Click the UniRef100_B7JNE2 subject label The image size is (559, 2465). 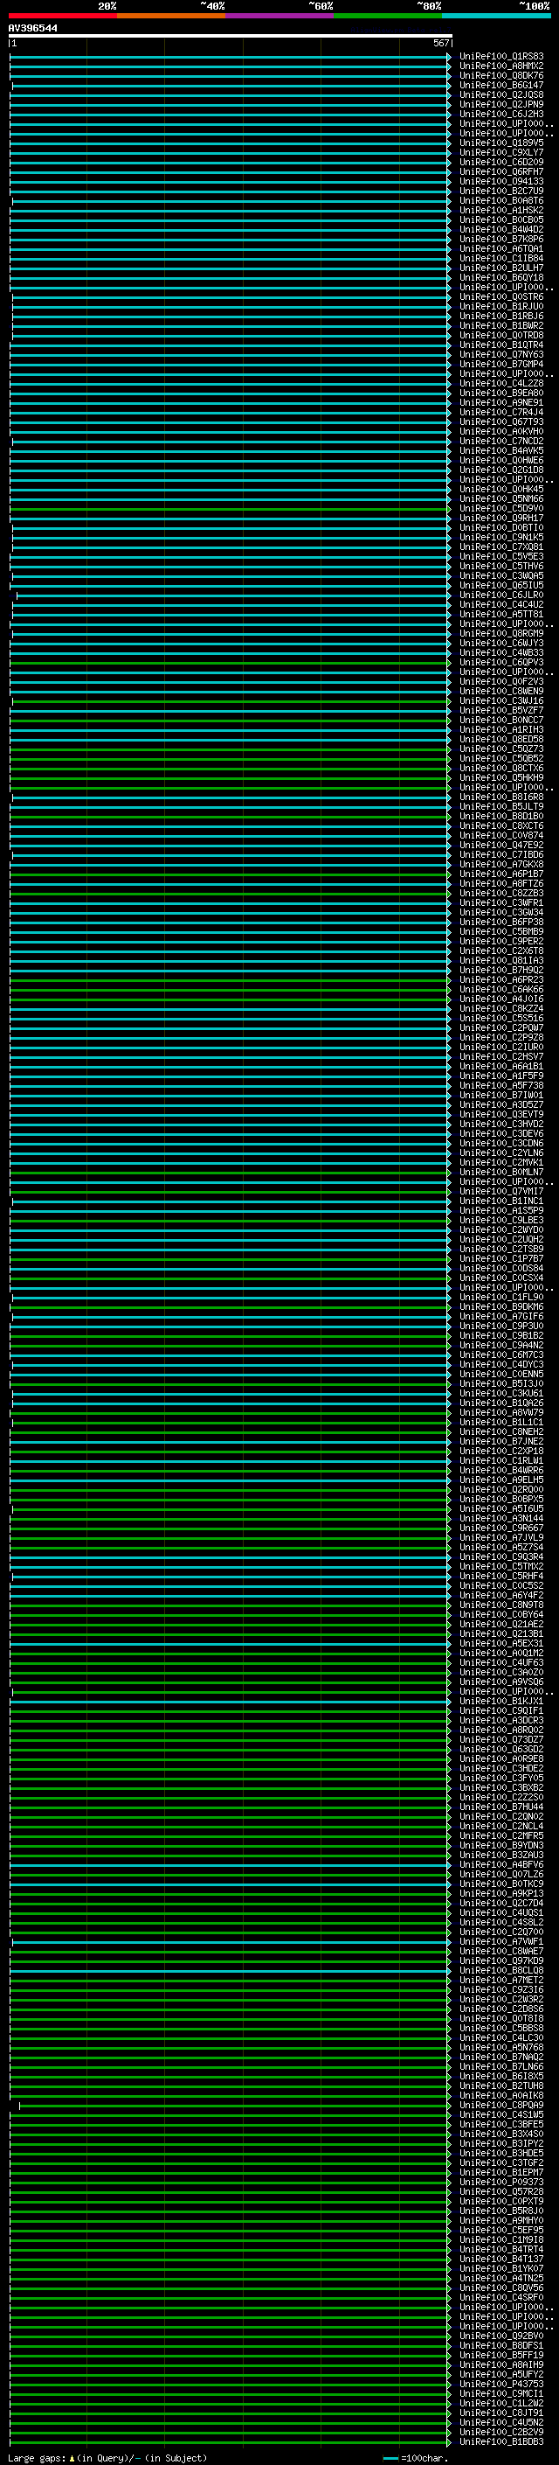[x=500, y=1442]
